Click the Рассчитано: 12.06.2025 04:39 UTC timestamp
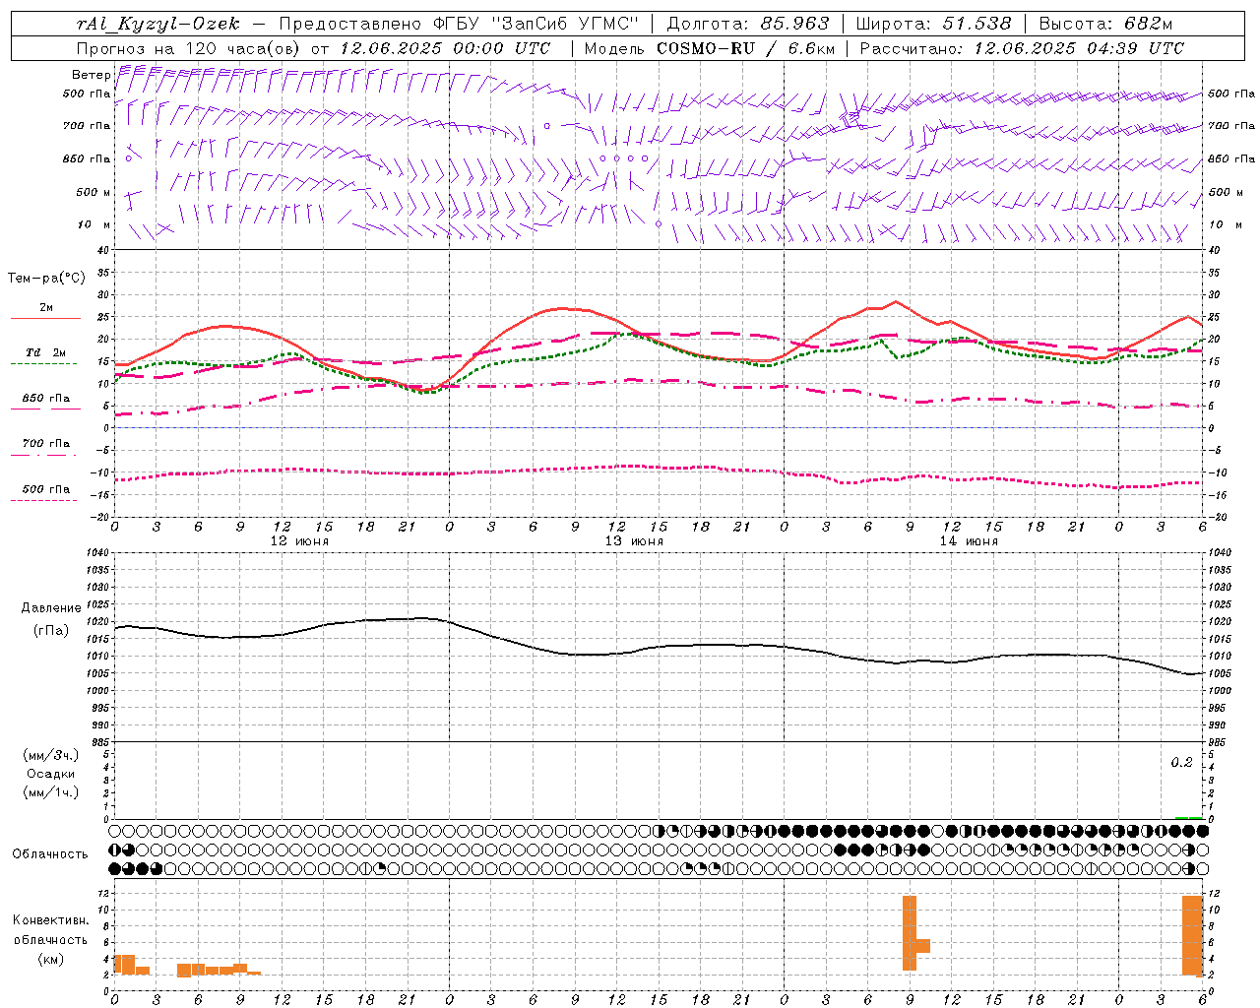 click(x=1022, y=48)
